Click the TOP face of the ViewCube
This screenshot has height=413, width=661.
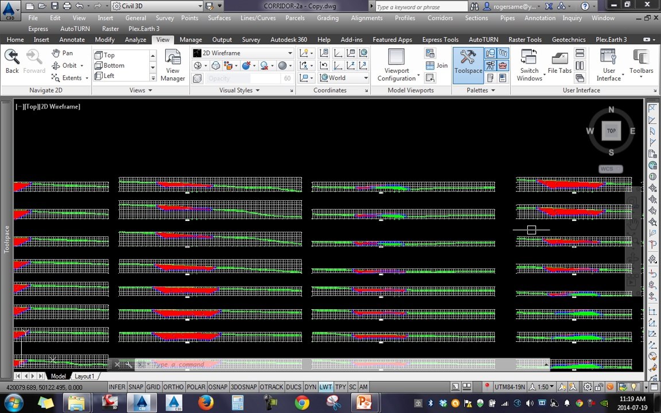611,131
